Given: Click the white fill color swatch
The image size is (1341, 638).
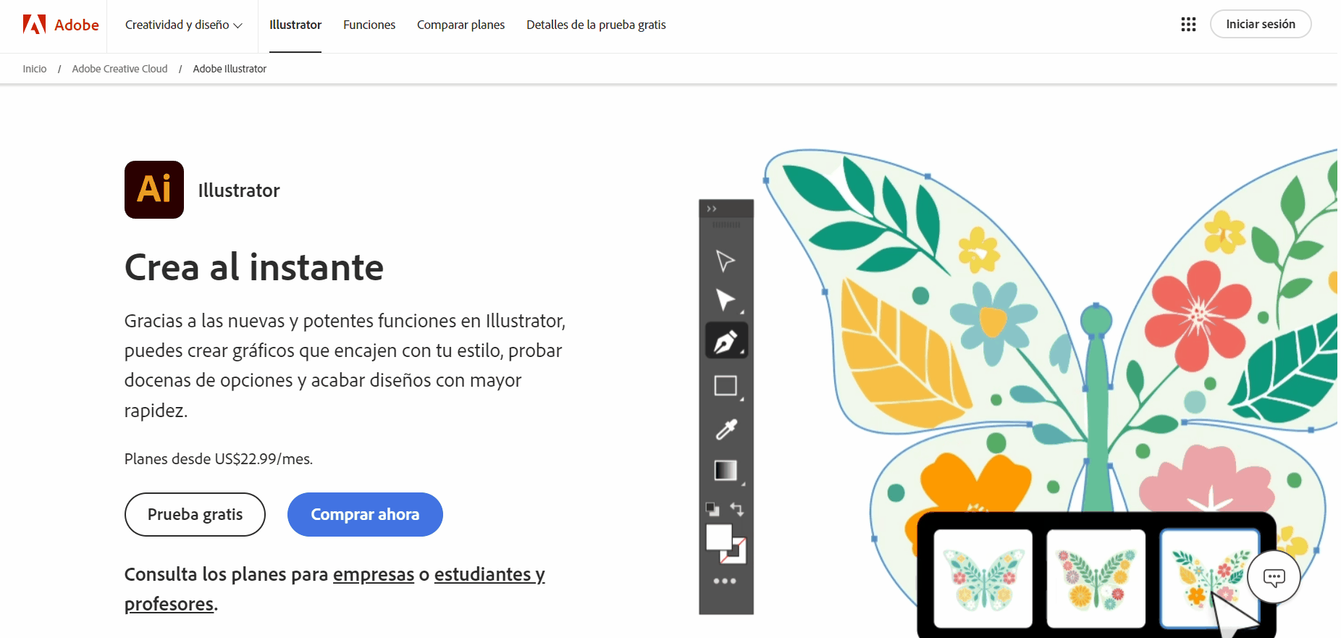Looking at the screenshot, I should (x=718, y=537).
